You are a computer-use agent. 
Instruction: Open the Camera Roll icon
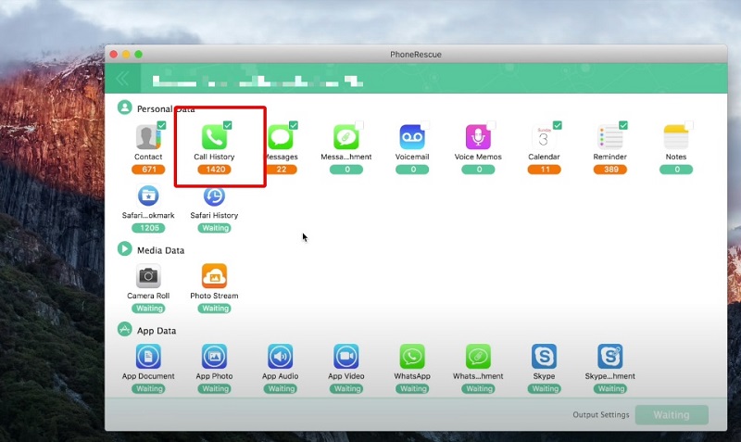(148, 276)
